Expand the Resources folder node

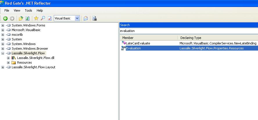pos(8,62)
